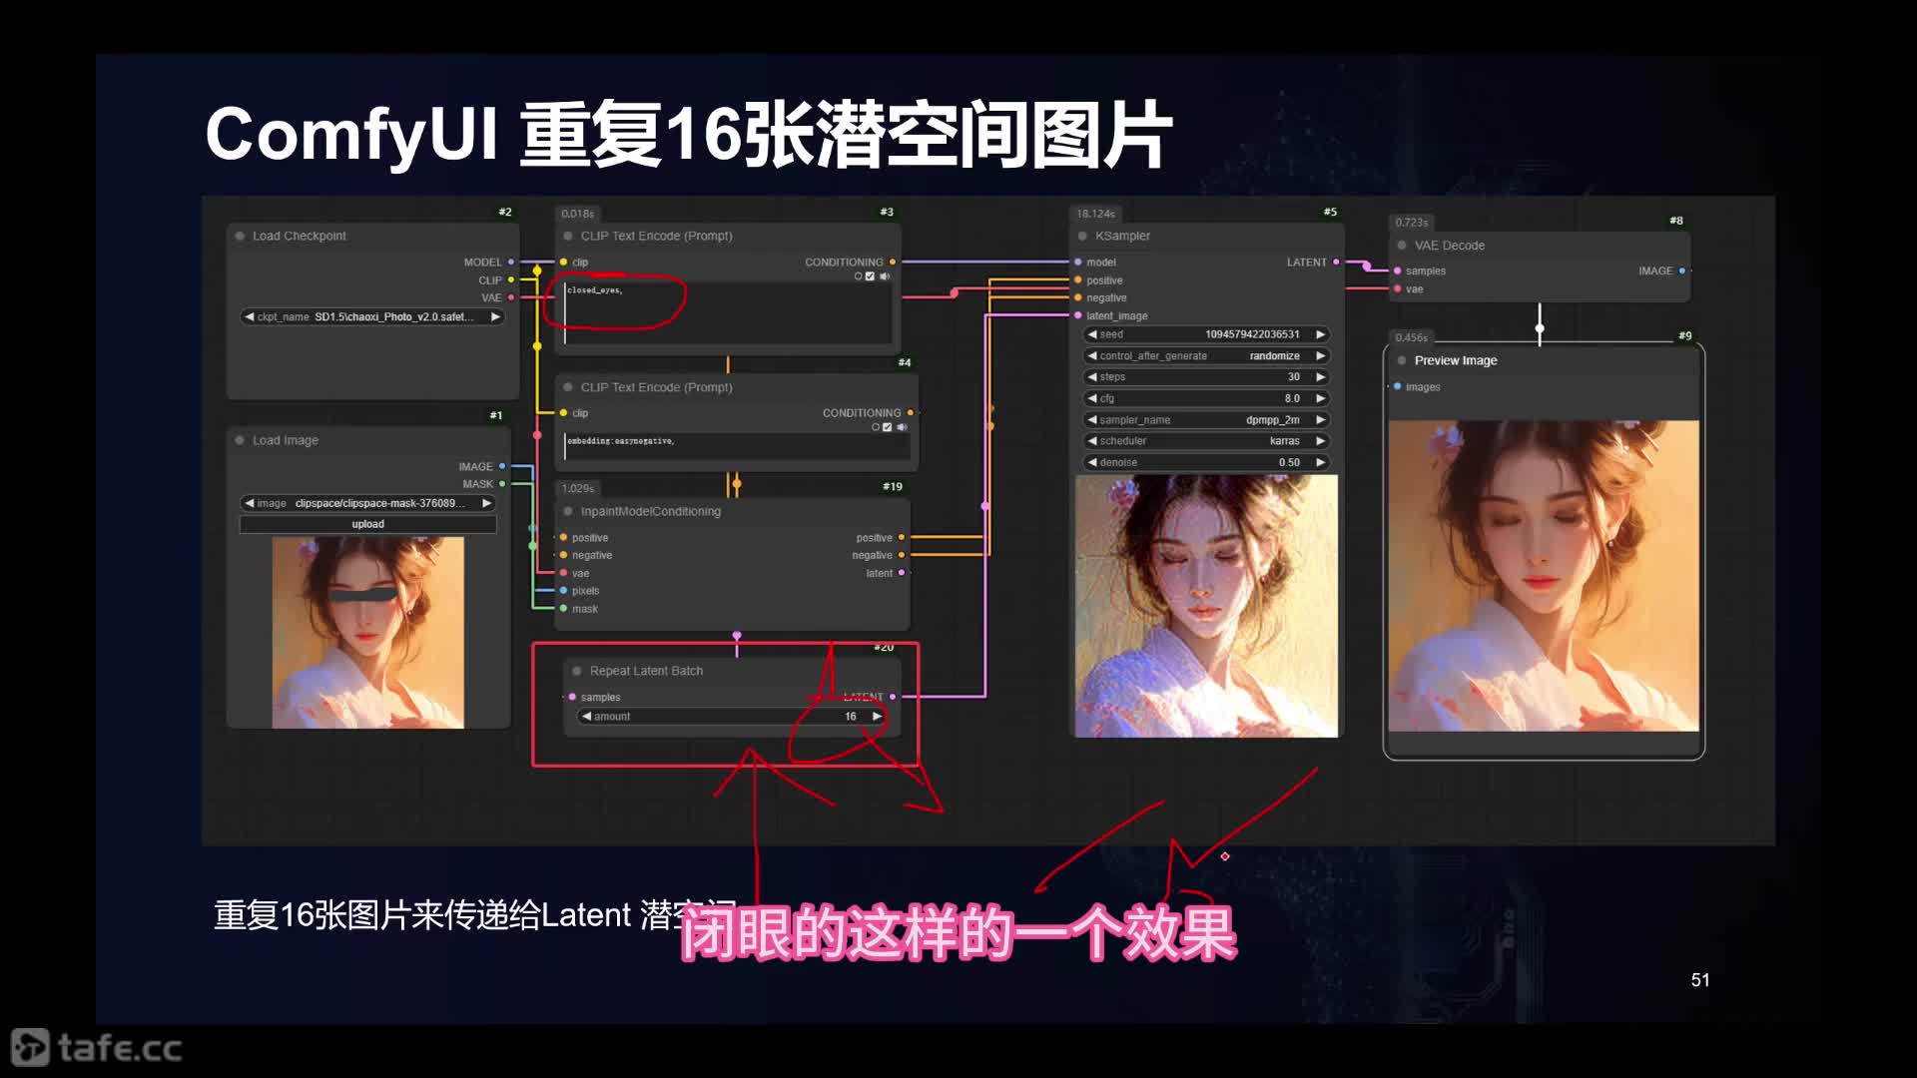Click the CLIP output port on Load Checkpoint
Viewport: 1917px width, 1078px height.
pyautogui.click(x=511, y=280)
